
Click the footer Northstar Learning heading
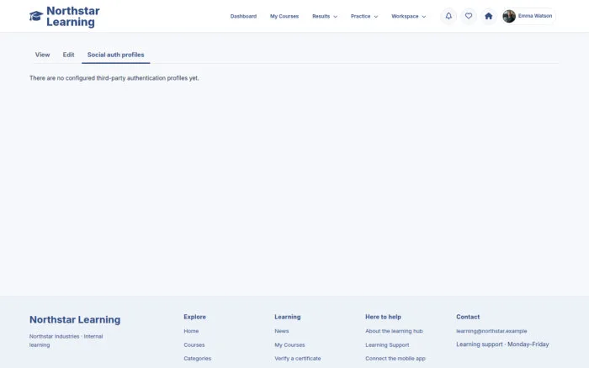pyautogui.click(x=75, y=319)
